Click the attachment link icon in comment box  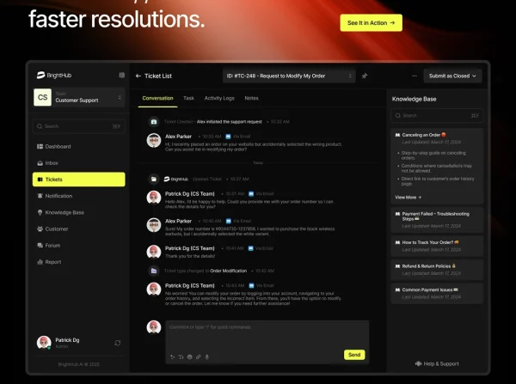pyautogui.click(x=198, y=356)
